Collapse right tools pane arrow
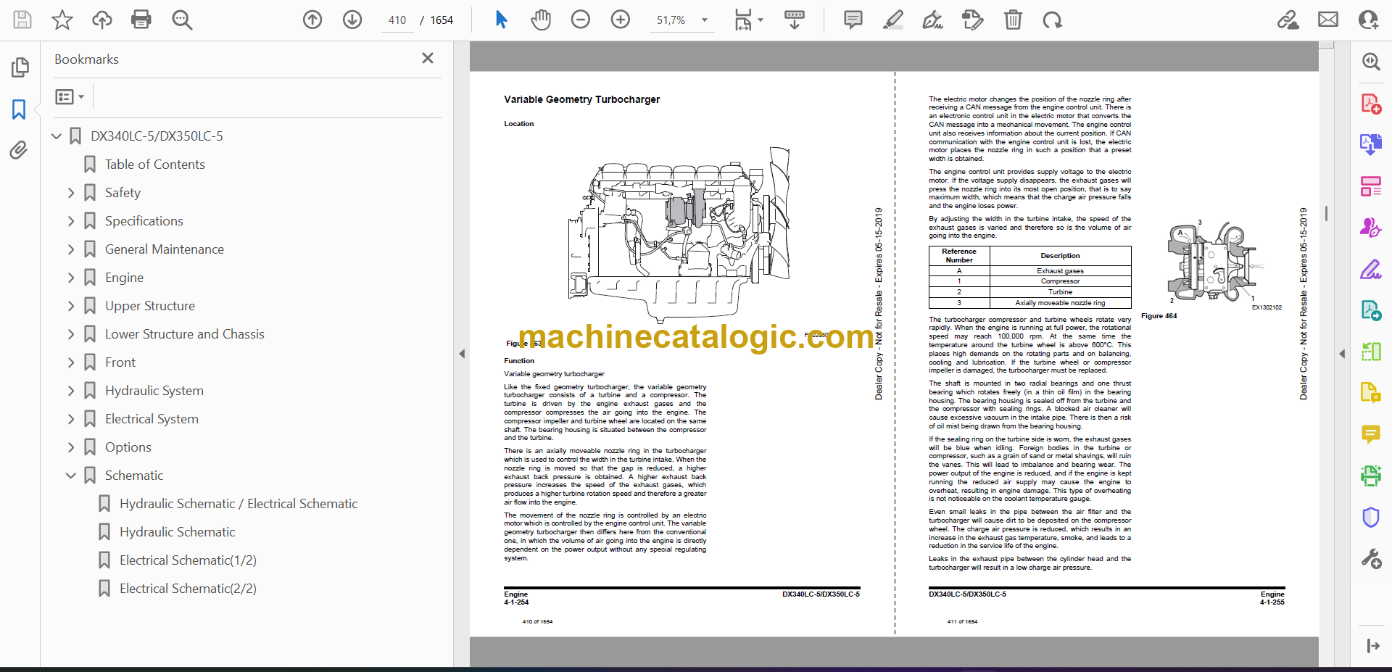 pyautogui.click(x=1342, y=354)
